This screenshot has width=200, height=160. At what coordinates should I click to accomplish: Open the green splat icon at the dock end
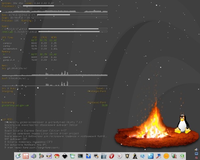182,156
